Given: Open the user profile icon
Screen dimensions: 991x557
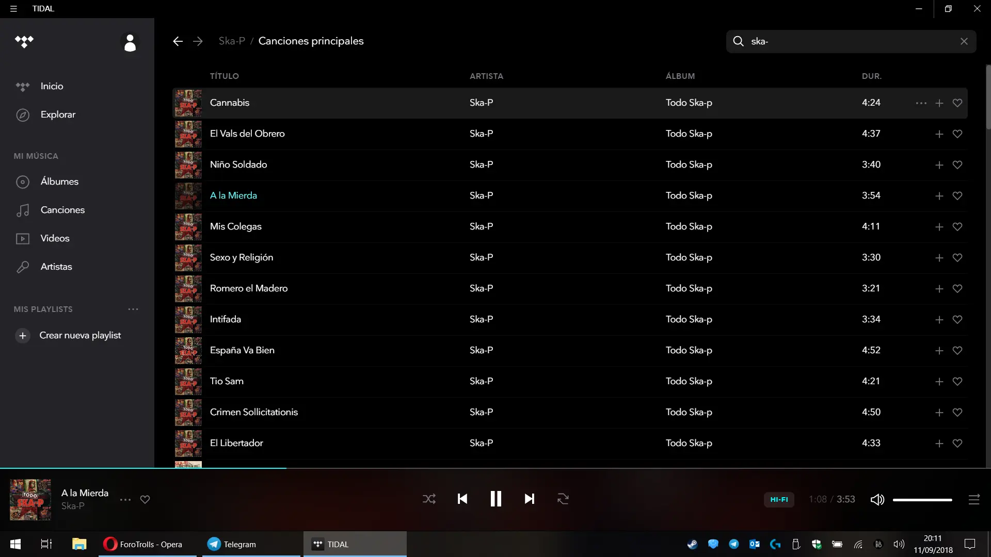Looking at the screenshot, I should coord(130,42).
